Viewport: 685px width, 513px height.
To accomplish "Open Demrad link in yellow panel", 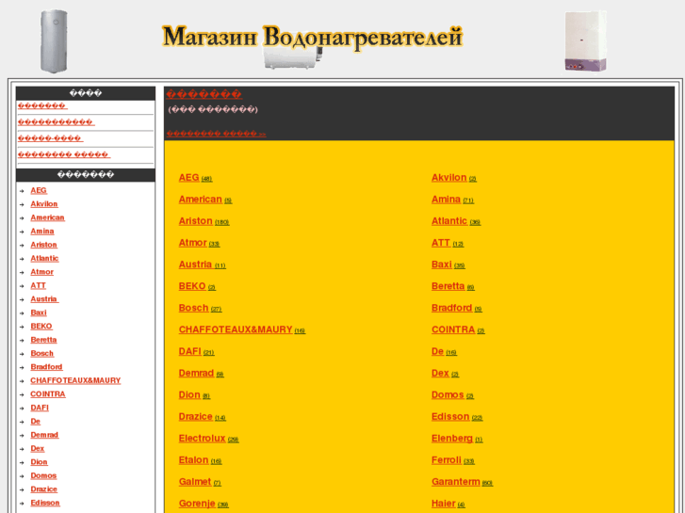I will (202, 374).
